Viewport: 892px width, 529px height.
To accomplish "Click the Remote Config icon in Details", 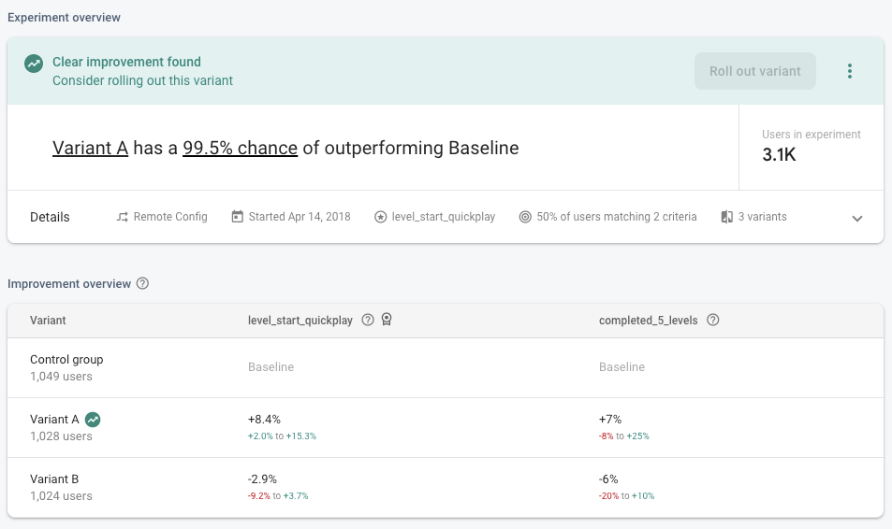I will click(122, 217).
